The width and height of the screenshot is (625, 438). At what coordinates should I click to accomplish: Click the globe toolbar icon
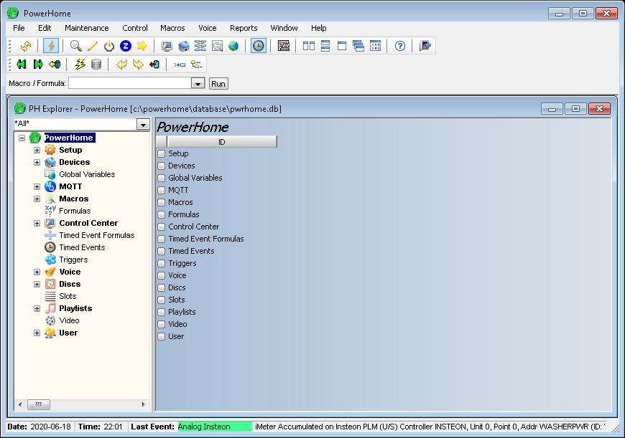(x=233, y=46)
